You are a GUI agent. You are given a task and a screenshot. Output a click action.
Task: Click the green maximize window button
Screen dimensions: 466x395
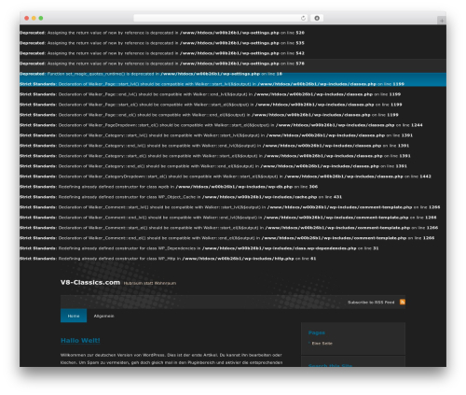pyautogui.click(x=41, y=18)
